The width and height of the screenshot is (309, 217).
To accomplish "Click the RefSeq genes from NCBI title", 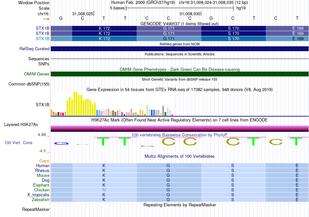I will [x=180, y=44].
